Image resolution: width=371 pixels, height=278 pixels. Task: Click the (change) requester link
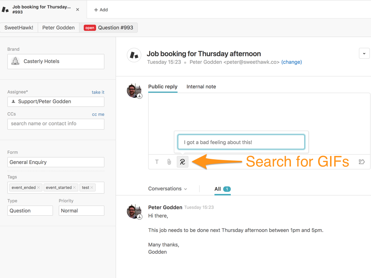(291, 62)
